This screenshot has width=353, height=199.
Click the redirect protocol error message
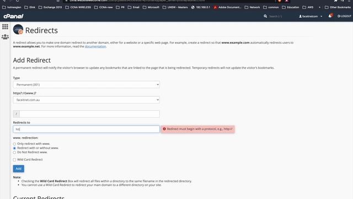pos(198,129)
